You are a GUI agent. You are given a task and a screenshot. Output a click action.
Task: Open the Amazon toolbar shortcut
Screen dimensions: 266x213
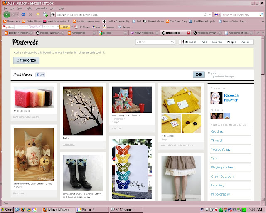click(x=109, y=27)
